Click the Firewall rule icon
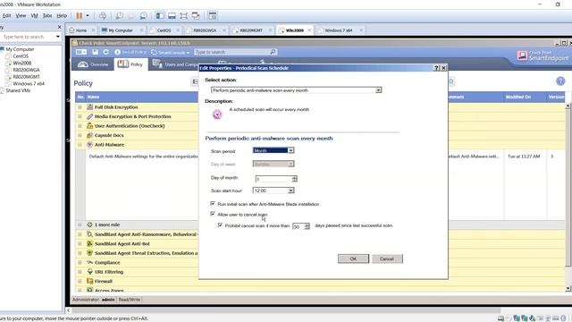 [x=89, y=281]
